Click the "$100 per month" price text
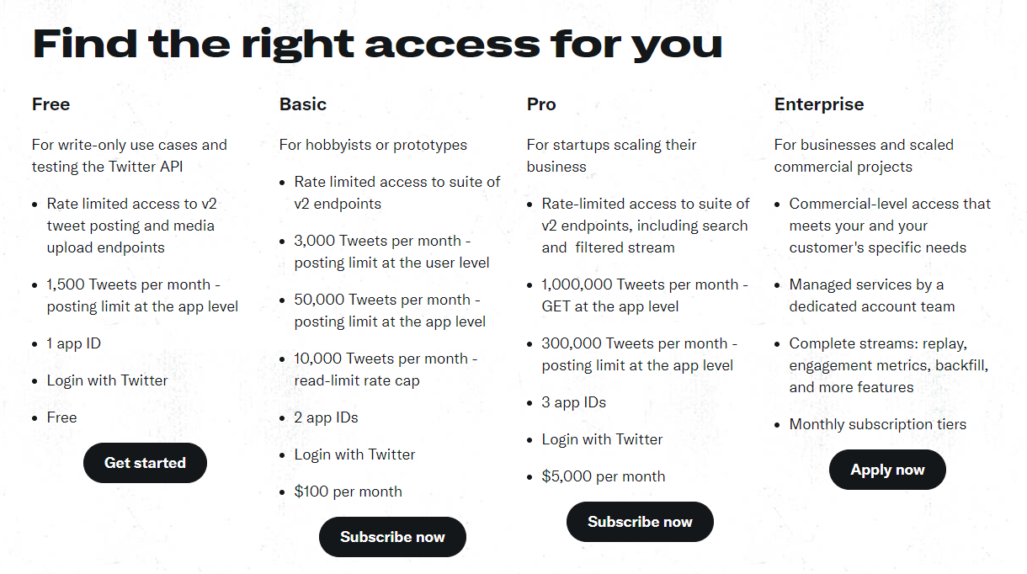 point(348,492)
